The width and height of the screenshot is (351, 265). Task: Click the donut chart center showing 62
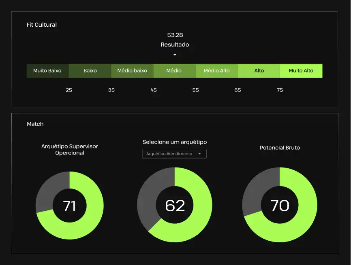[x=175, y=206]
